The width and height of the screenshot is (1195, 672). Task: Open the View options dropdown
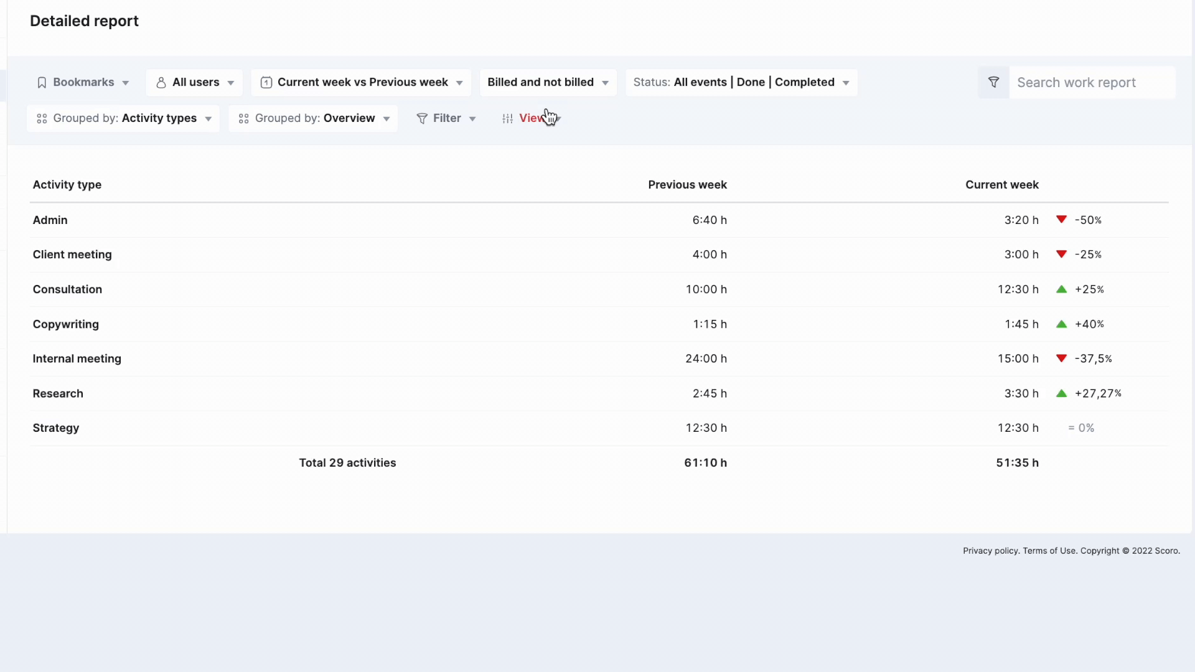pos(532,118)
